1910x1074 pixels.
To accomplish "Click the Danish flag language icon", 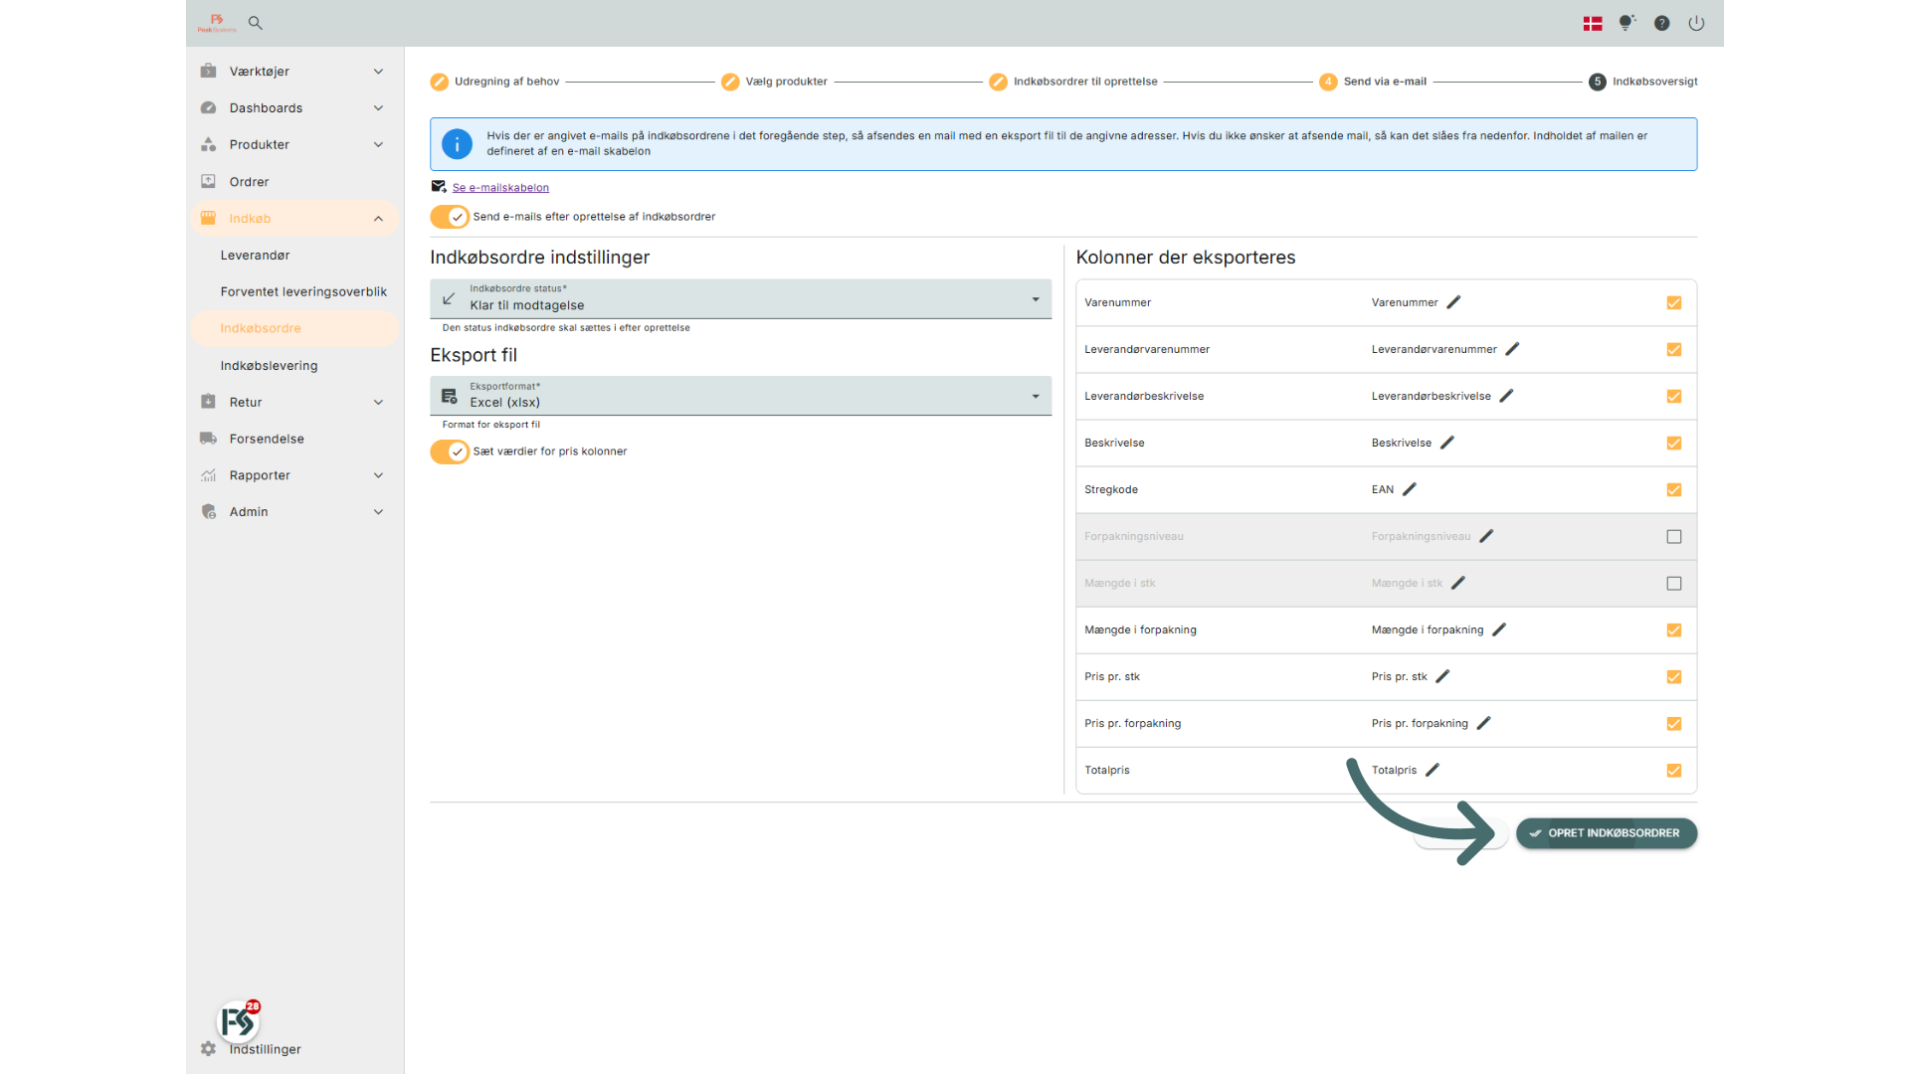I will 1593,23.
